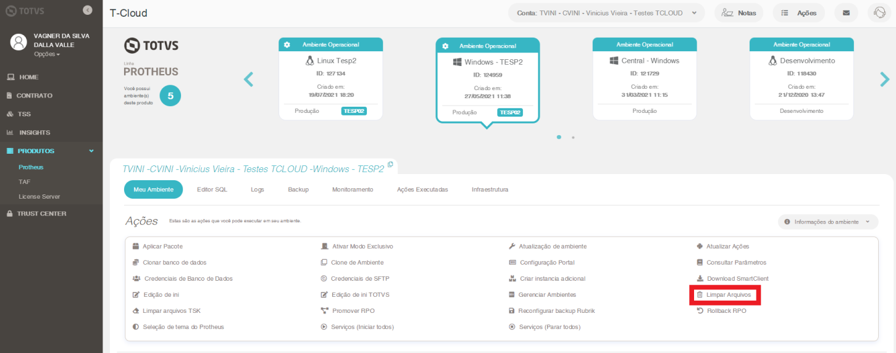Expand the Opções menu under user name
Screen dimensions: 896x353
point(47,54)
